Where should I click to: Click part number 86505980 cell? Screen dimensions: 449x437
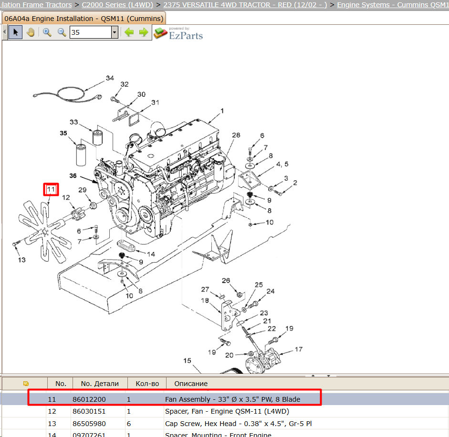tap(89, 424)
